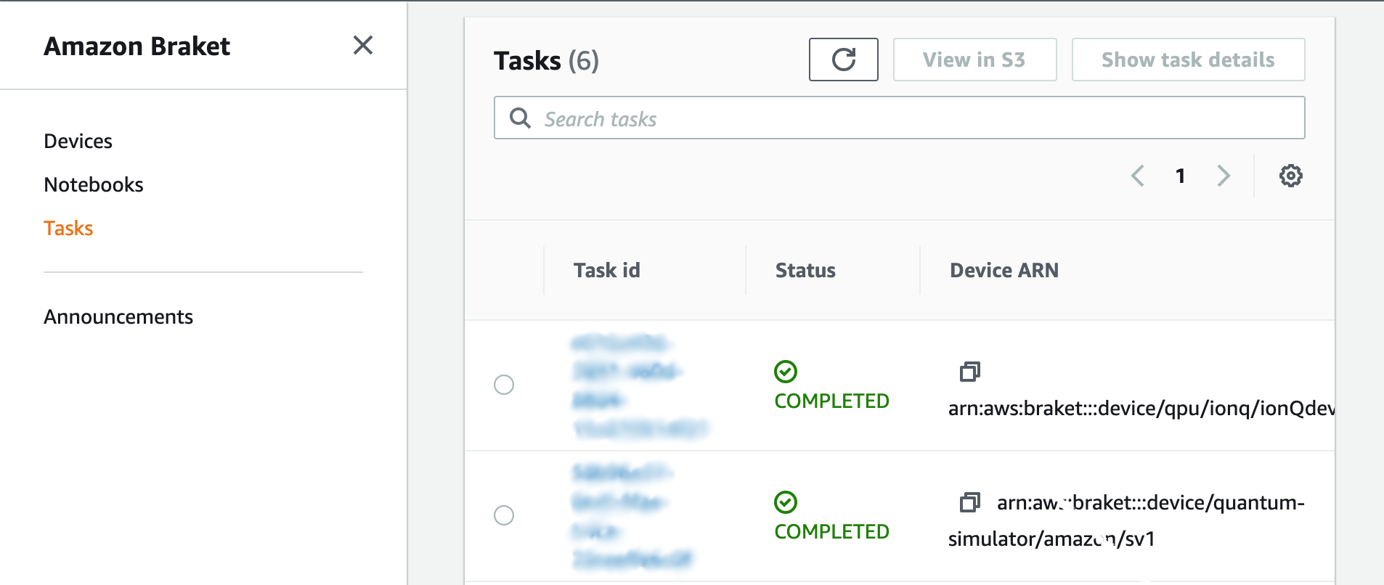
Task: Switch to the Notebooks section
Action: [94, 184]
